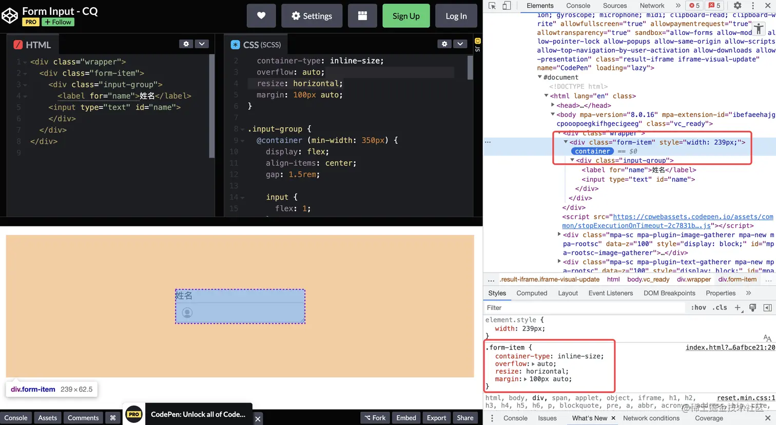The image size is (776, 425).
Task: Select div.wrapper in breadcrumb
Action: pyautogui.click(x=694, y=279)
